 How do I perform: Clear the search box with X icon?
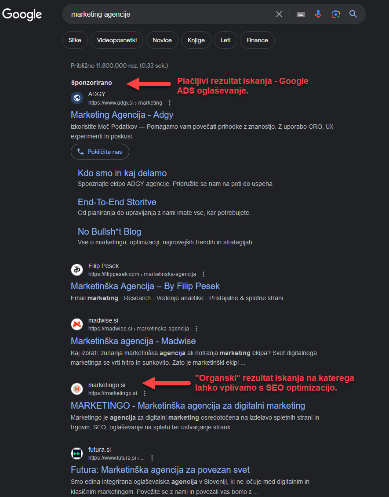coord(279,14)
